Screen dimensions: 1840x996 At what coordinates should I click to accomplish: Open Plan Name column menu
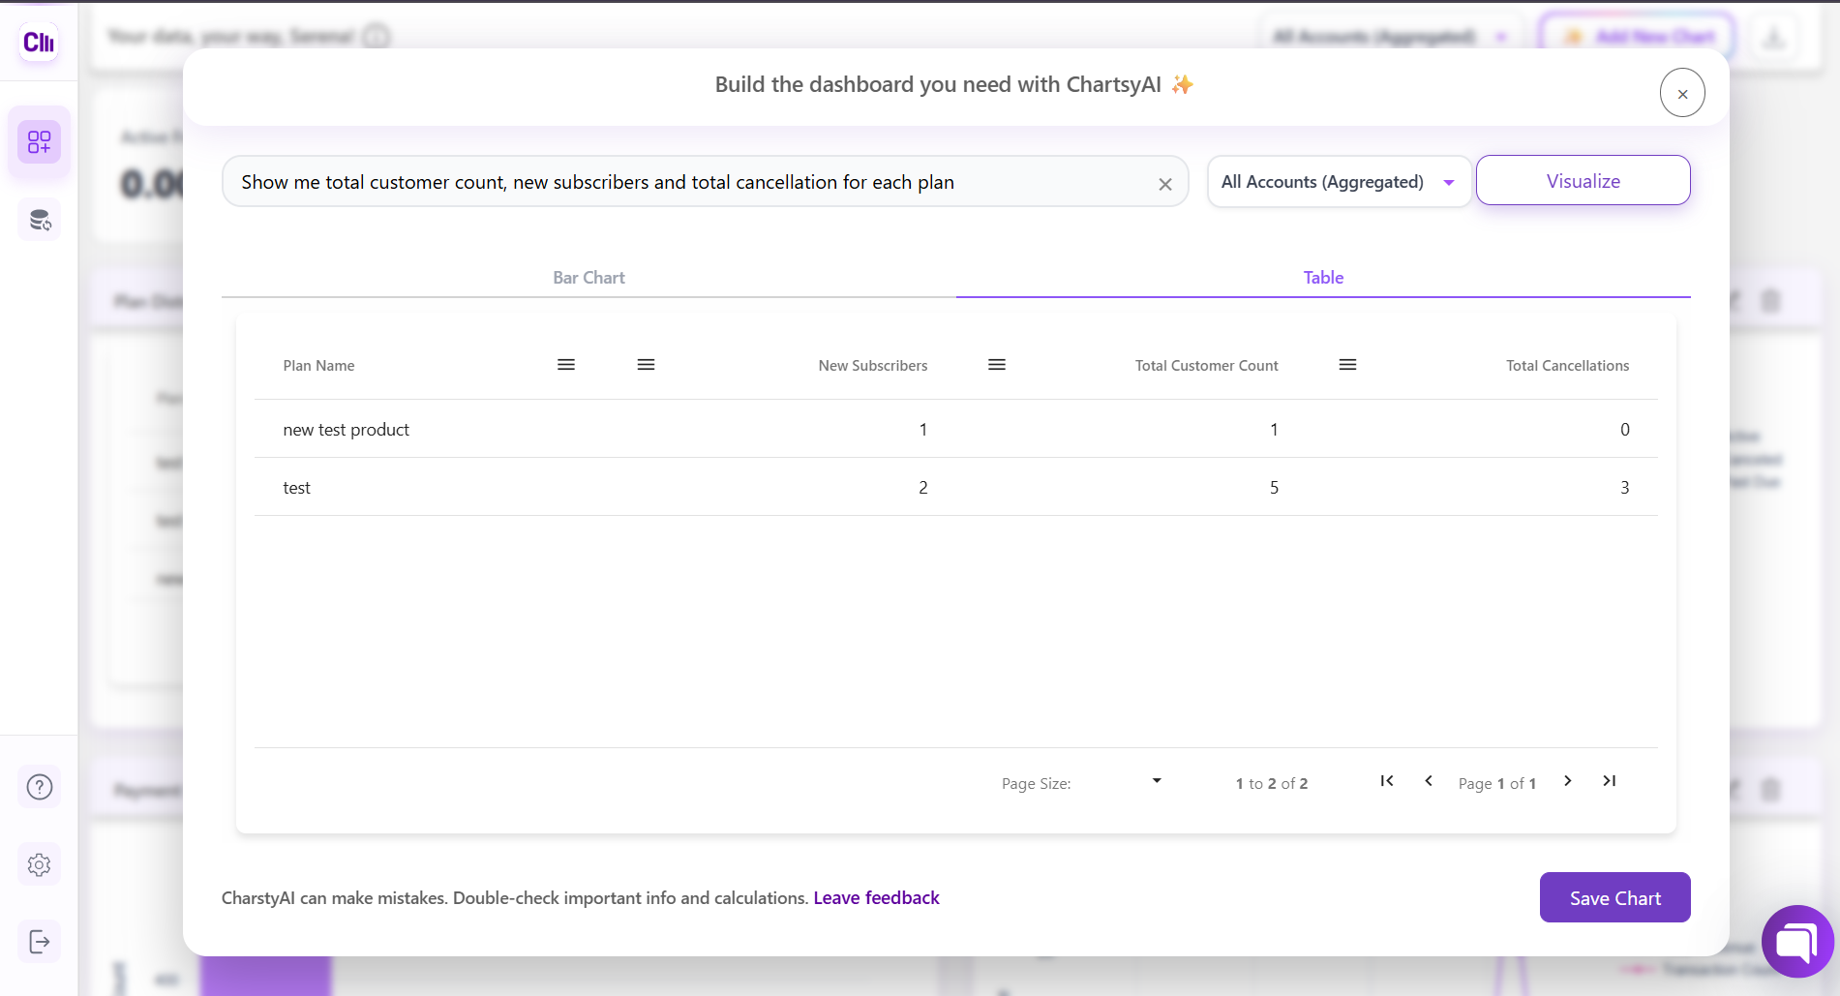click(x=566, y=365)
